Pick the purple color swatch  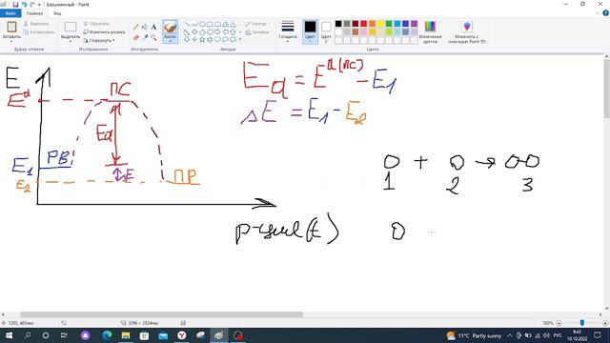point(414,24)
